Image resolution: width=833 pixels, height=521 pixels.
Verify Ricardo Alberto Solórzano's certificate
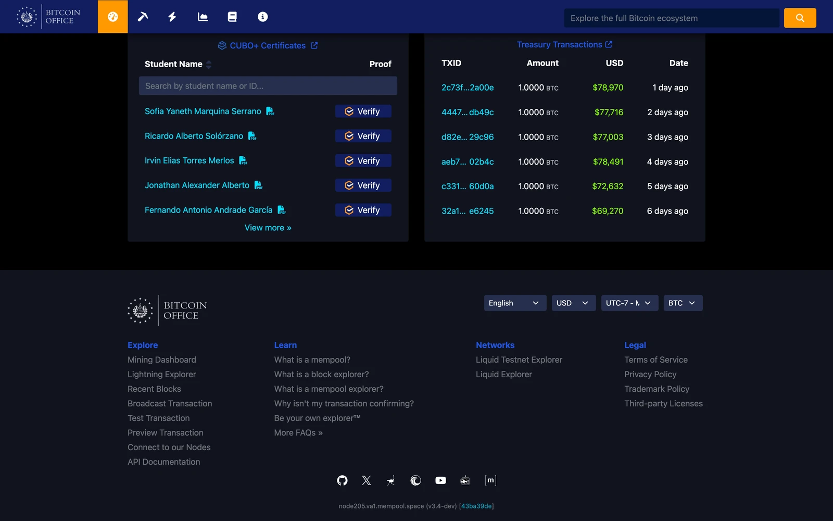point(363,136)
